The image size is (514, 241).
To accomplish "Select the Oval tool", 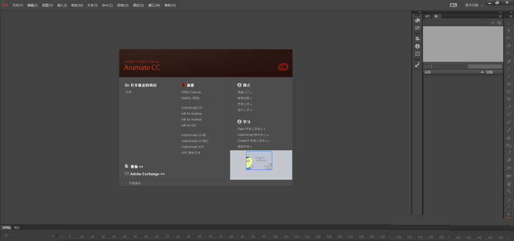I will [509, 92].
